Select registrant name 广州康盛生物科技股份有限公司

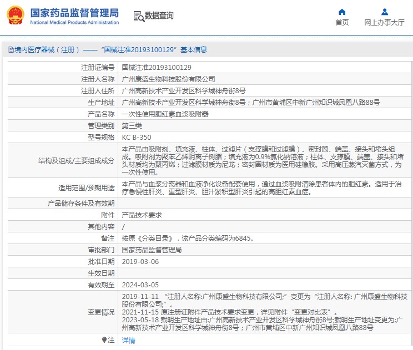[169, 79]
